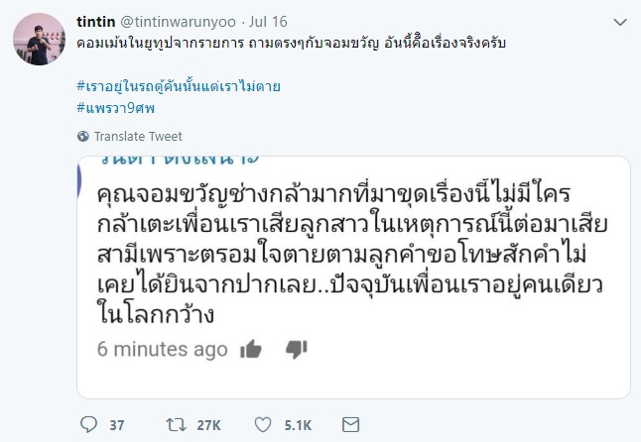The width and height of the screenshot is (641, 442).
Task: Open the display name tintin
Action: pyautogui.click(x=95, y=19)
